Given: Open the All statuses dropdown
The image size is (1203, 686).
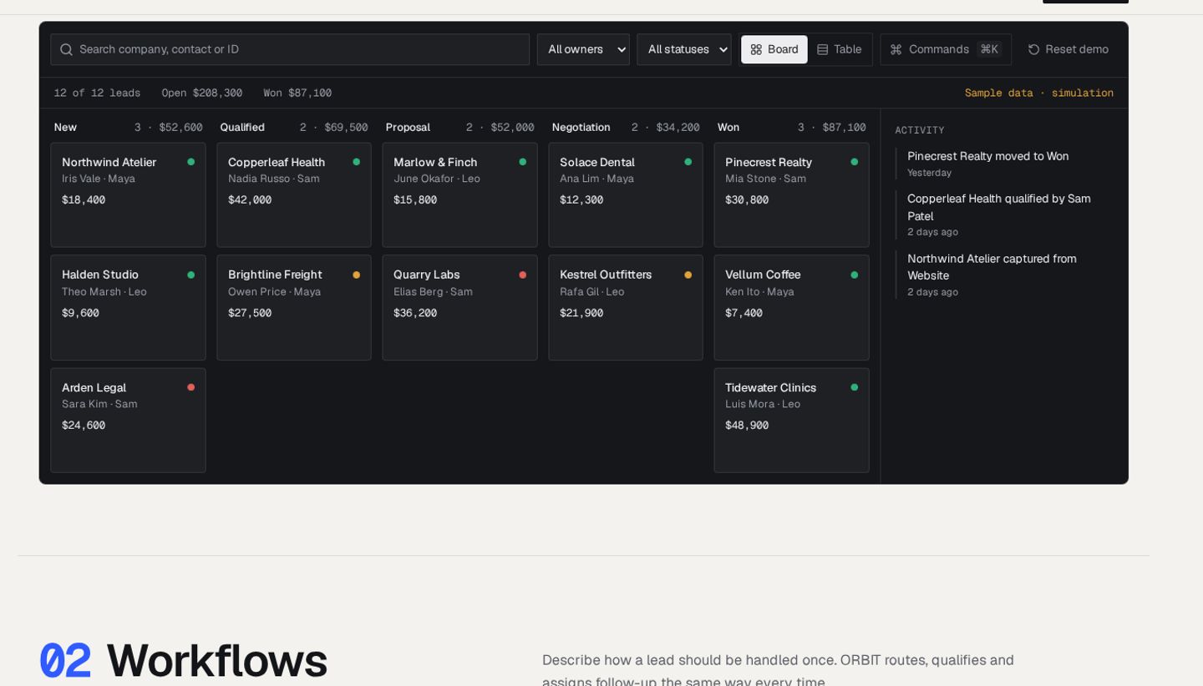Looking at the screenshot, I should 684,49.
